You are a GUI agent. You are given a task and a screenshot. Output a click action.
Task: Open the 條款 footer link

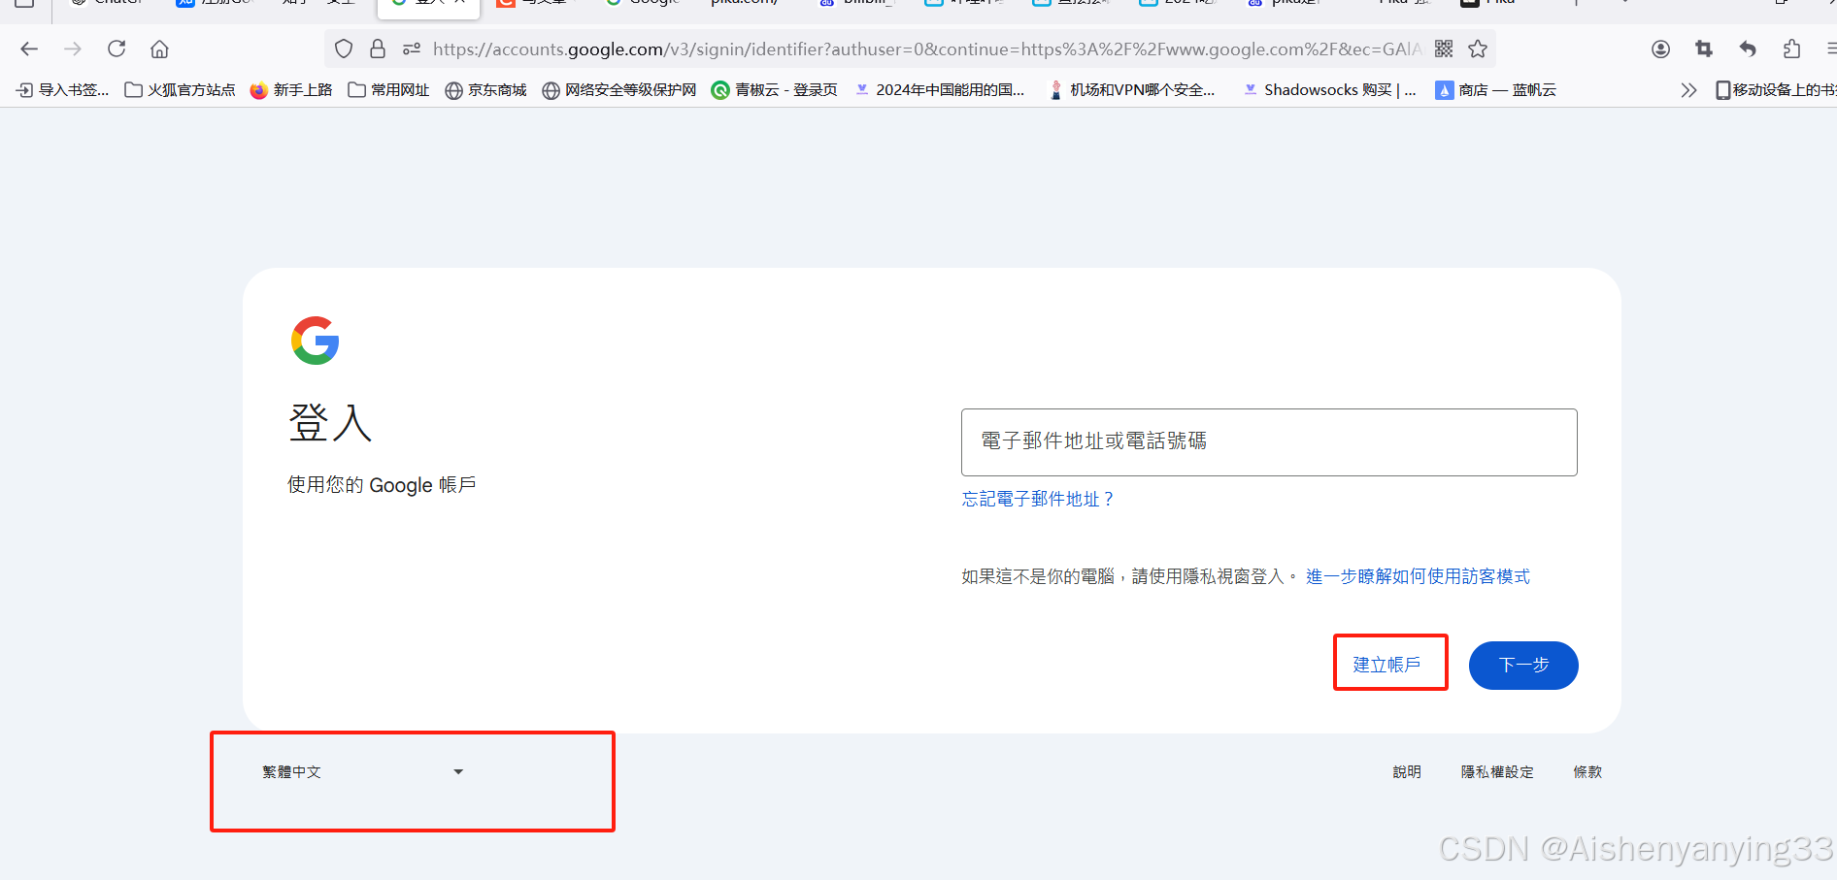coord(1587,772)
